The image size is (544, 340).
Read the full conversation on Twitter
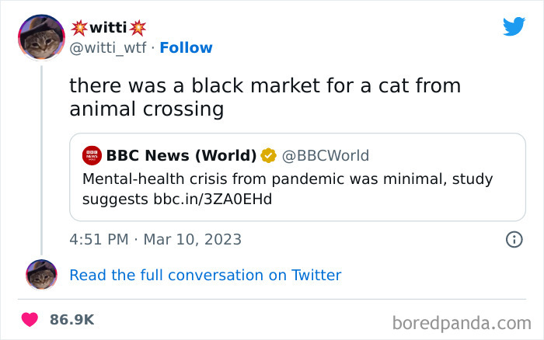coord(205,275)
